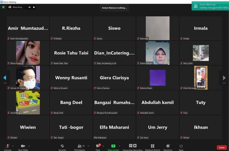Open share options arrow beside Share Screen
Screen dimensions: 229x151
click(119, 146)
